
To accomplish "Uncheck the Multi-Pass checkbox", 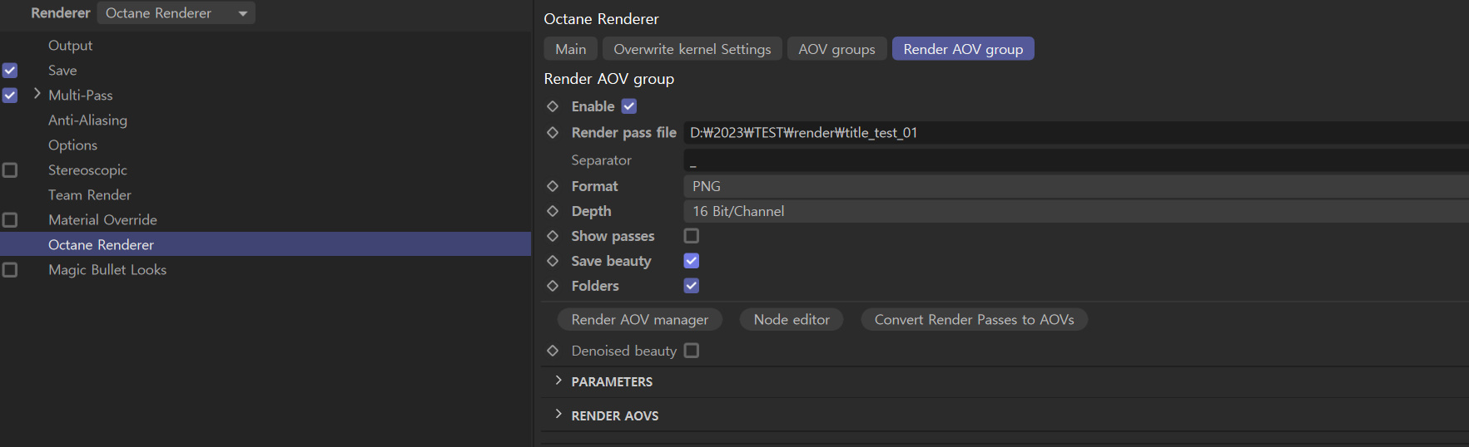I will click(x=10, y=96).
